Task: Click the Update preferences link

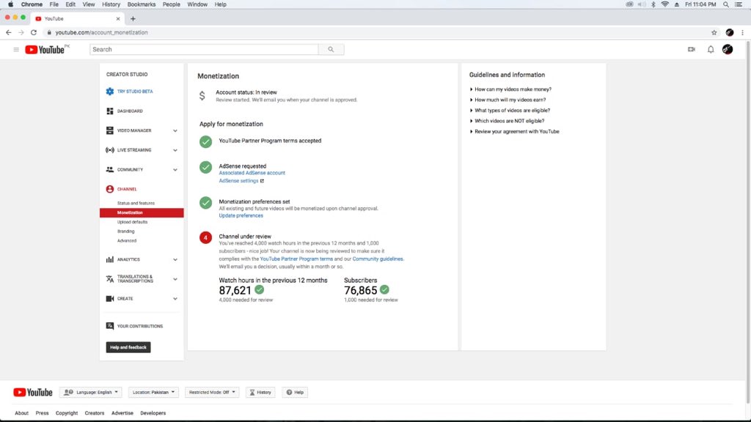Action: [241, 216]
